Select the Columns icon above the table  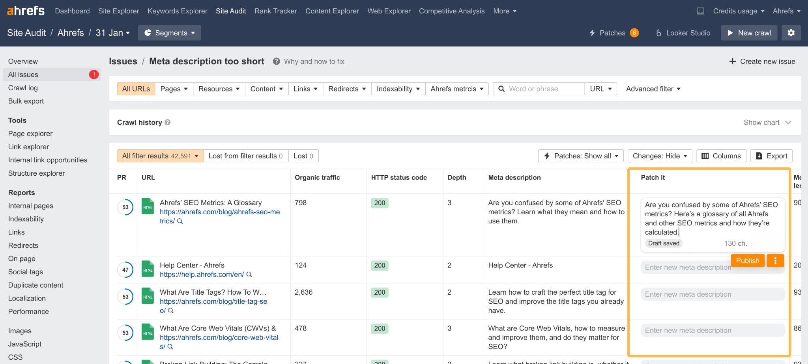pyautogui.click(x=706, y=156)
